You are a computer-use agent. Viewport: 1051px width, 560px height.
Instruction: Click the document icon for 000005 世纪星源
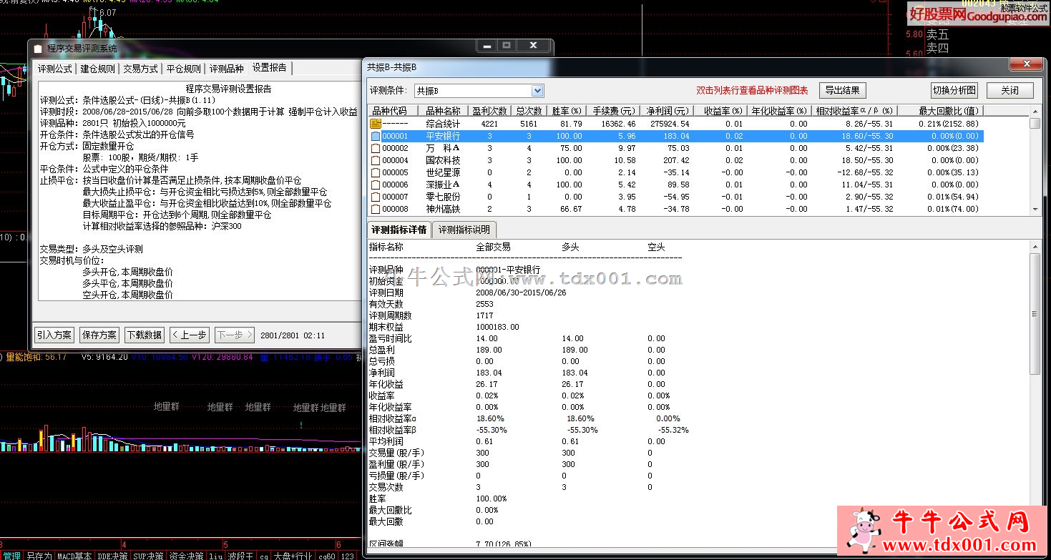click(375, 172)
